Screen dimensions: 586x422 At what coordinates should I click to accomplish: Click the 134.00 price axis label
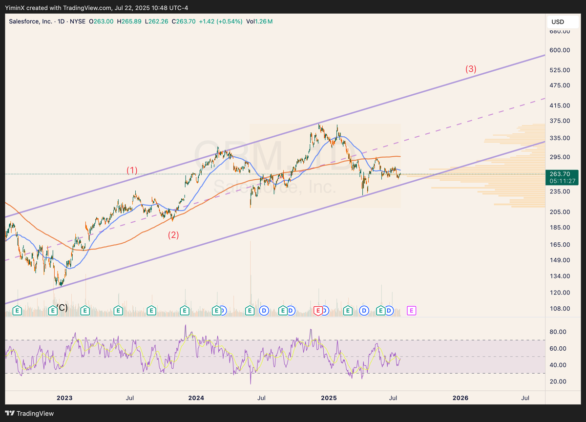pos(559,275)
